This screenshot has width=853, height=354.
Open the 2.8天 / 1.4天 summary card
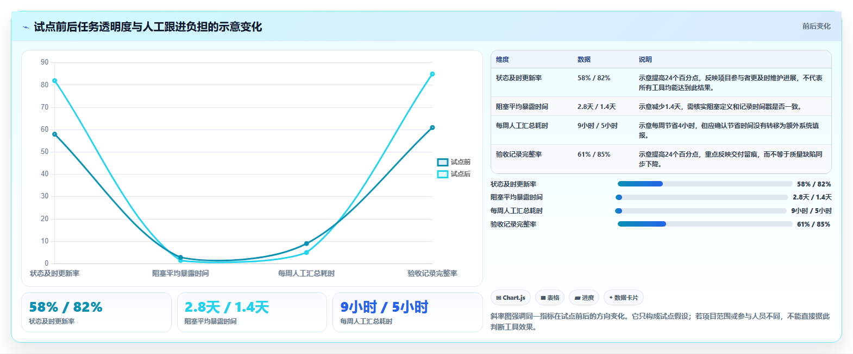[x=252, y=312]
